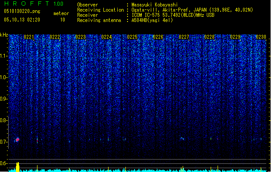Click the 0226 time marker
The image size is (271, 172).
pos(158,37)
